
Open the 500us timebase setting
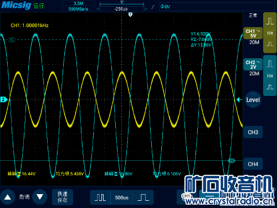122,197
